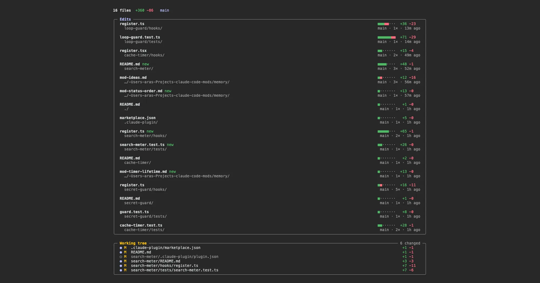The width and height of the screenshot is (540, 283).
Task: Click the change bar for register.ts in loop-guard/hooks
Action: tap(386, 24)
